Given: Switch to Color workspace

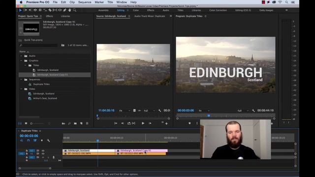Looking at the screenshot, I should click(x=136, y=10).
